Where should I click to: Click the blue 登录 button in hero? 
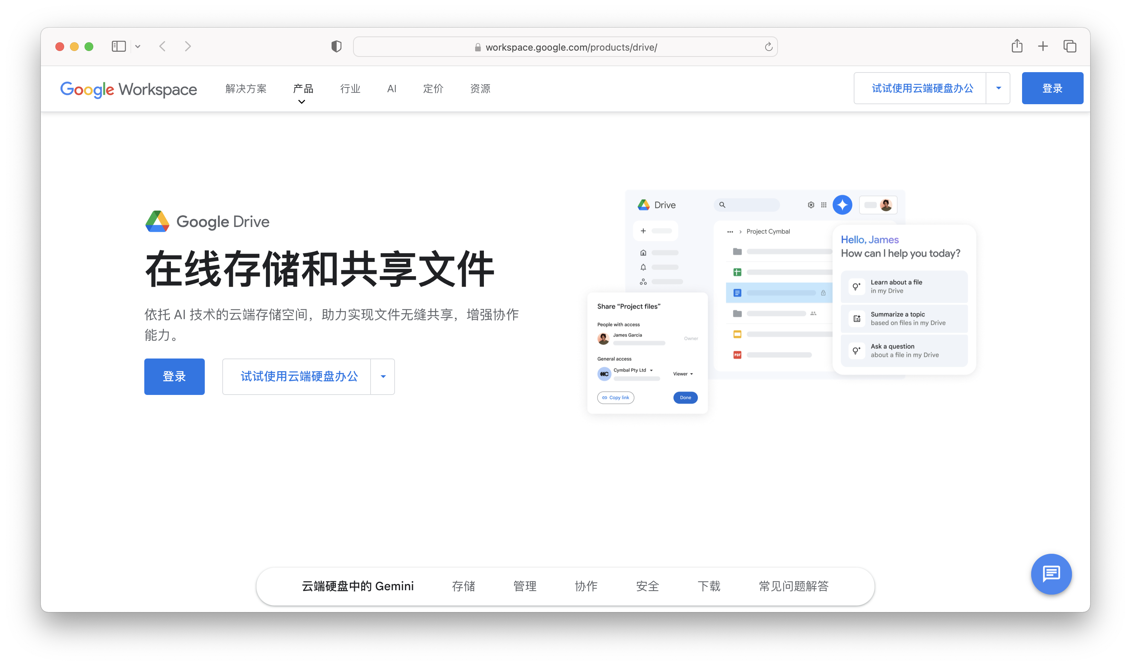pyautogui.click(x=174, y=376)
